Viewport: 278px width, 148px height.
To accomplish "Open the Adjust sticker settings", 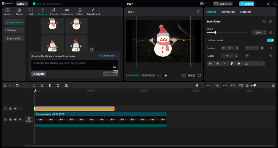I will point(39,74).
